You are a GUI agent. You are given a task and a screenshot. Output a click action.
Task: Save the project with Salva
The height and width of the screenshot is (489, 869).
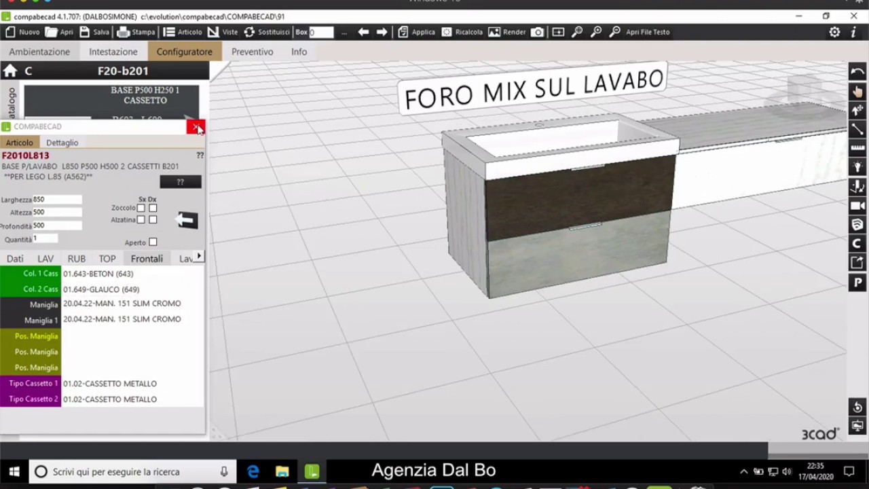[x=94, y=32]
